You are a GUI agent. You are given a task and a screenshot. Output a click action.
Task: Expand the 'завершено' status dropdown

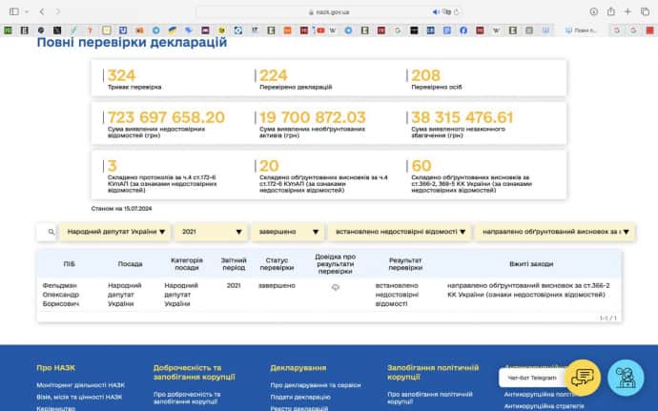(286, 232)
